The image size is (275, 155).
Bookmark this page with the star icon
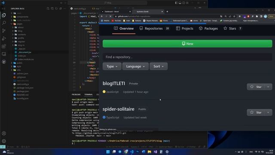coord(234,16)
